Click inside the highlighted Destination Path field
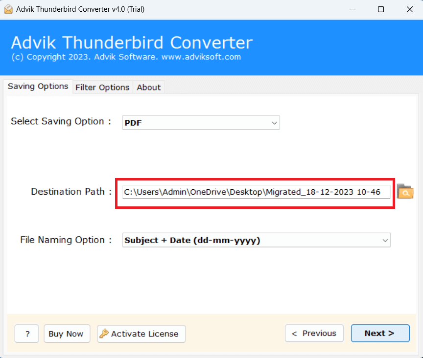The image size is (423, 358). click(255, 192)
